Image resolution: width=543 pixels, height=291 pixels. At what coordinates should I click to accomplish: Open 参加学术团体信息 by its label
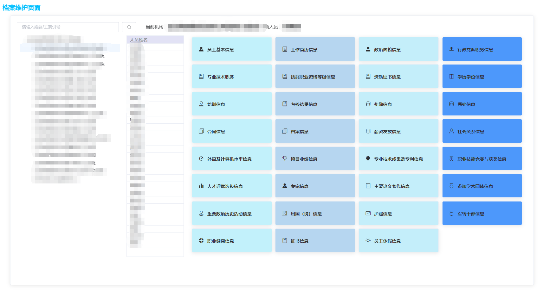475,186
